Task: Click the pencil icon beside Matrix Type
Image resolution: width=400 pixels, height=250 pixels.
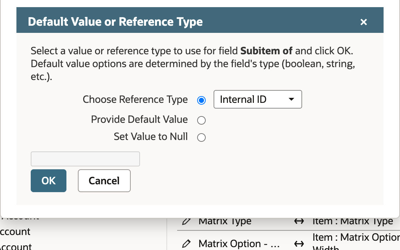Action: pos(186,221)
